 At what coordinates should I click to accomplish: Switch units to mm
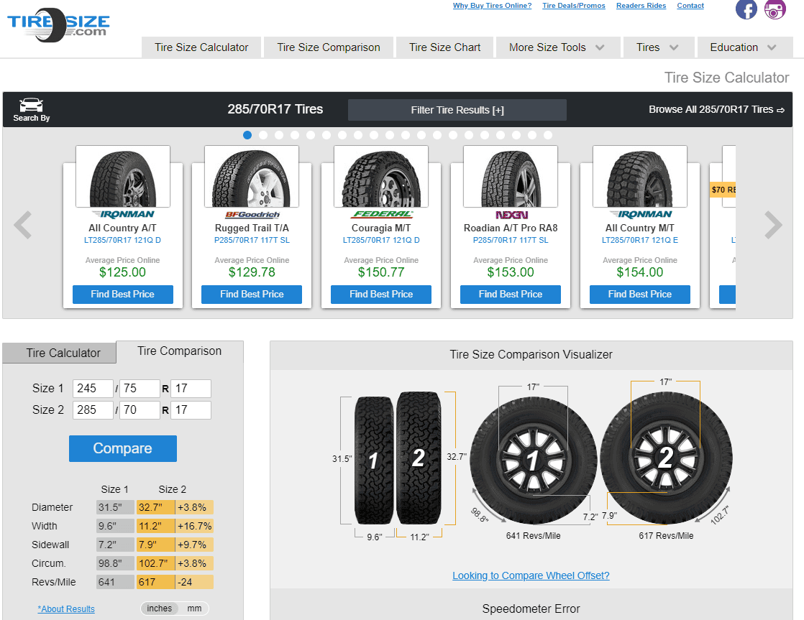[194, 609]
